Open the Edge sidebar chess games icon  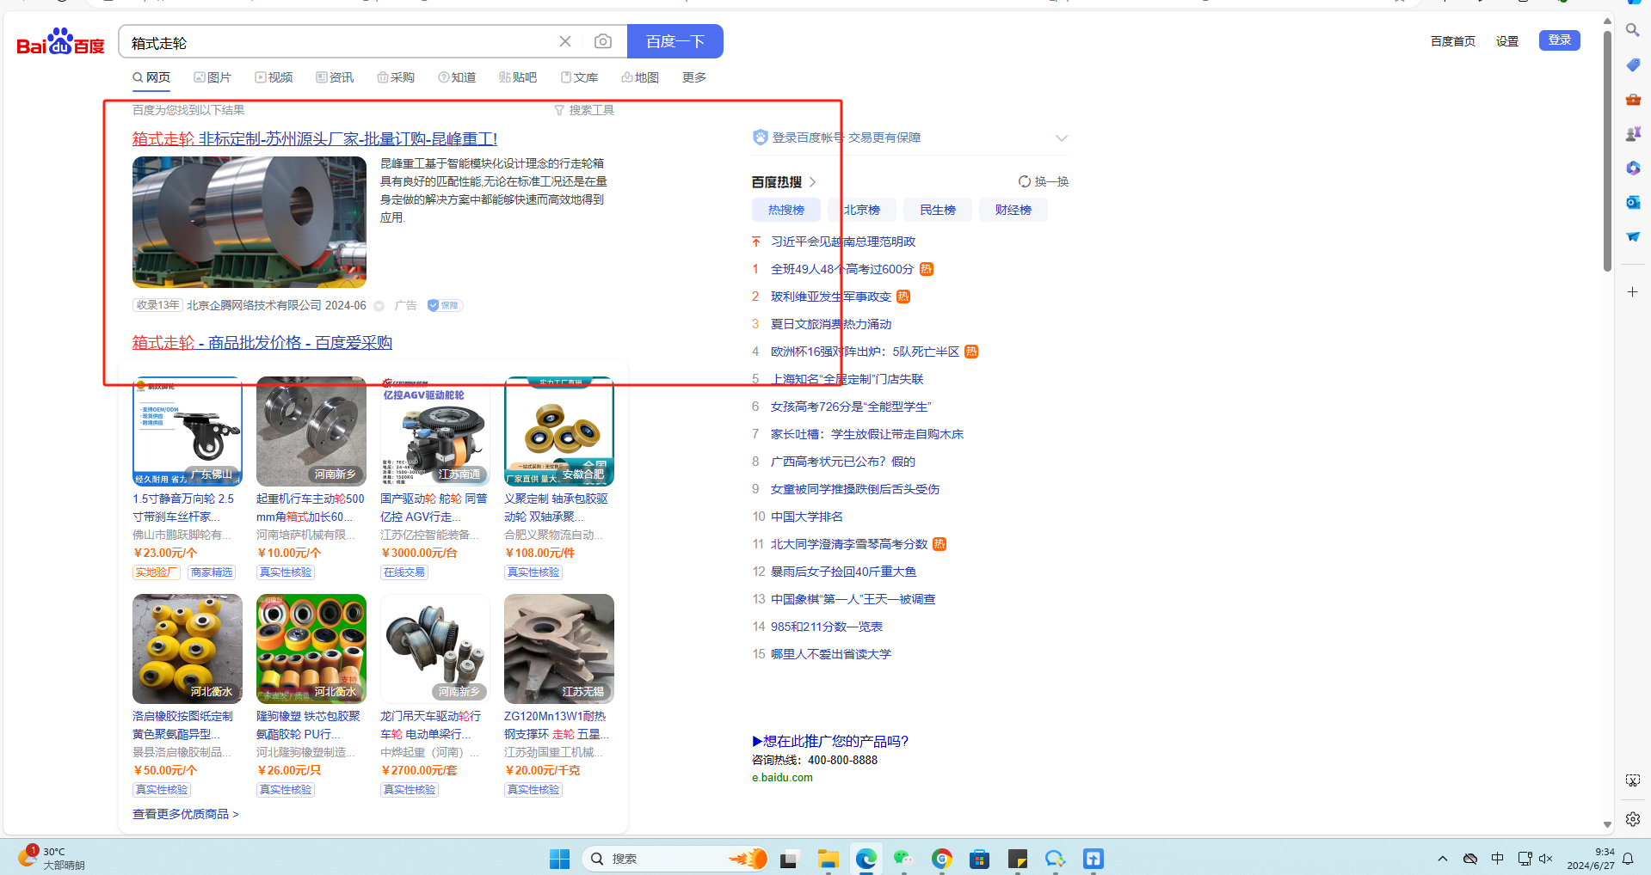coord(1632,133)
